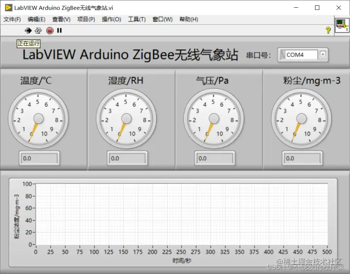Open the context help question mark

point(328,30)
